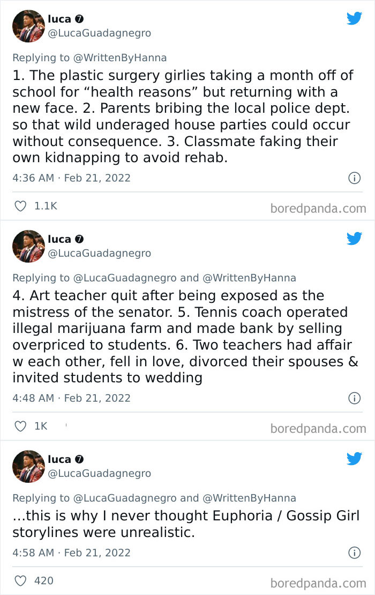Open the info icon on the third tweet

355,553
